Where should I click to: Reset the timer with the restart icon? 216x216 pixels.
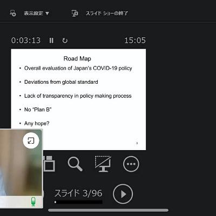coord(65,40)
